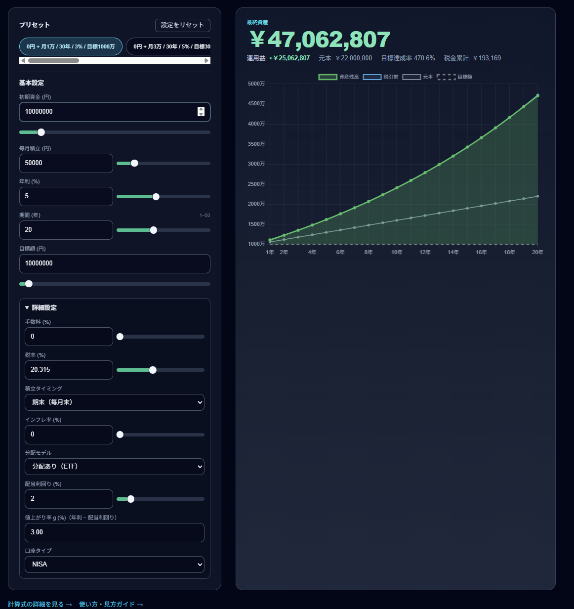
Task: Decrement 初期資金 with the spinner down arrow
Action: (x=201, y=114)
